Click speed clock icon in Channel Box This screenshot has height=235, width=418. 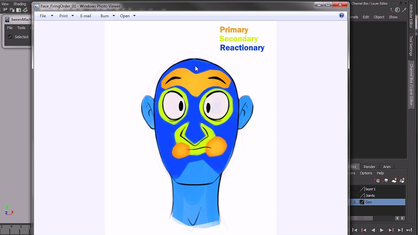(397, 10)
